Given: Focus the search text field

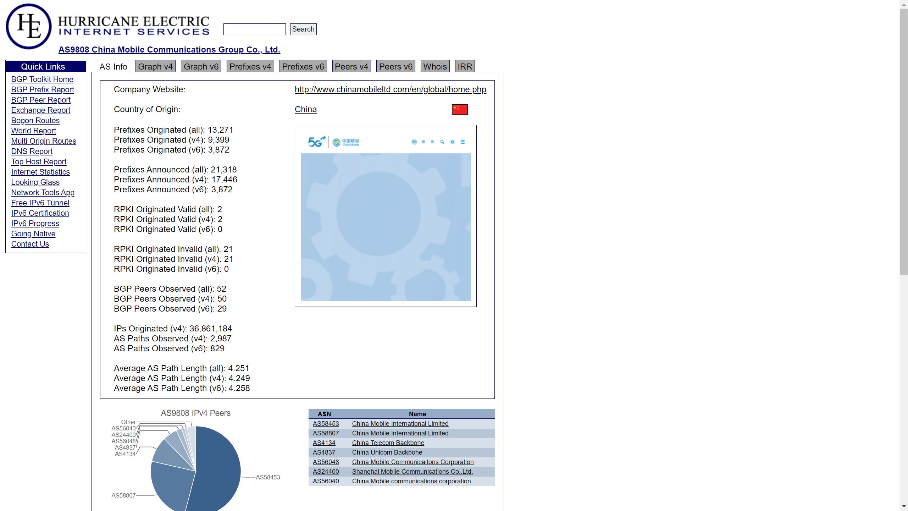Looking at the screenshot, I should pyautogui.click(x=254, y=29).
